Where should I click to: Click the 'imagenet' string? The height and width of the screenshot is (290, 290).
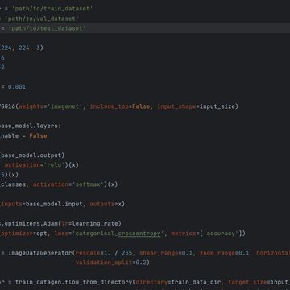[x=65, y=106]
